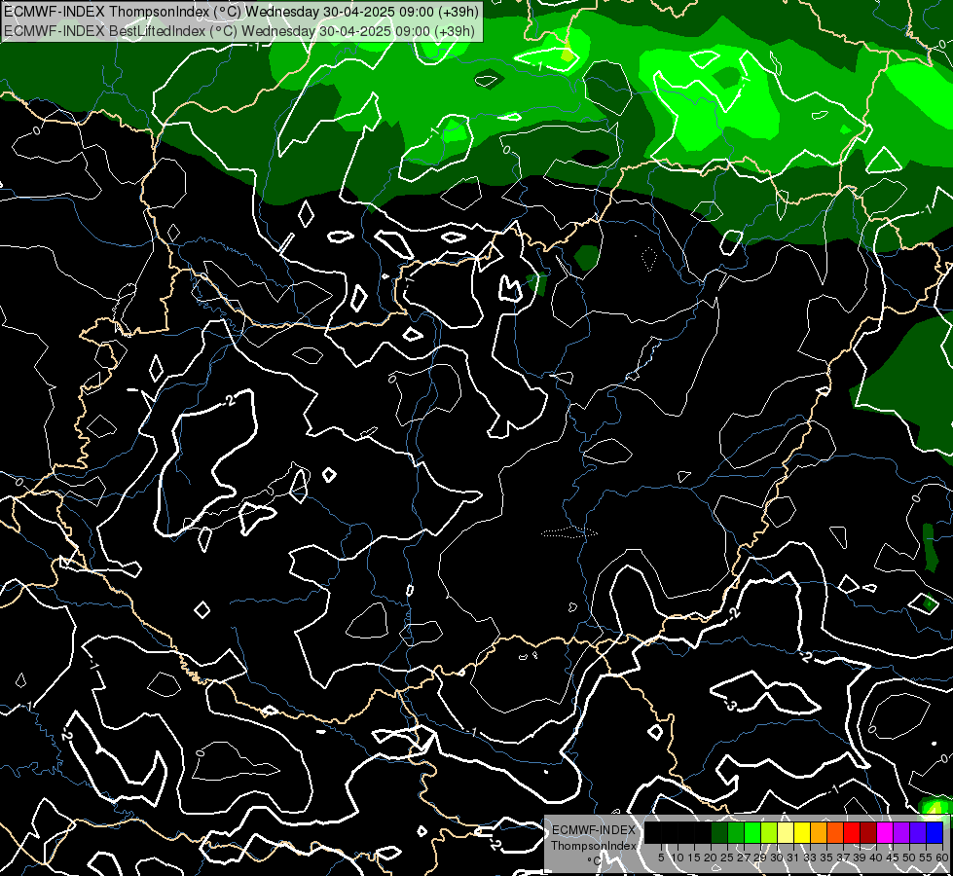Click the magenta 40–45 legend swatch

(886, 832)
